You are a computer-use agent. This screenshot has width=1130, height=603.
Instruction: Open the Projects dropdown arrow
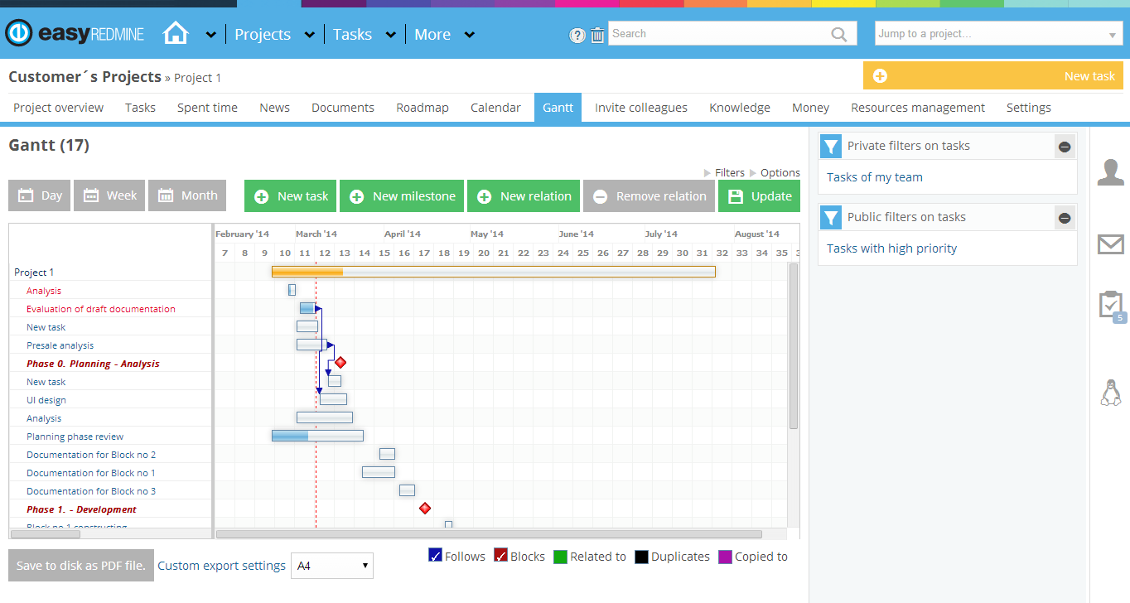click(x=309, y=35)
